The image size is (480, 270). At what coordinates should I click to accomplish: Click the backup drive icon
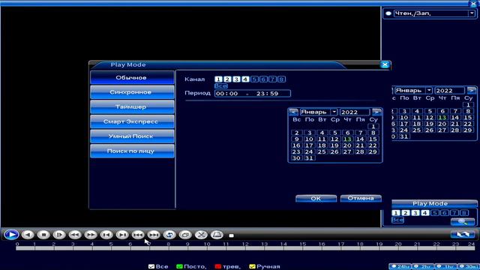coord(217,235)
